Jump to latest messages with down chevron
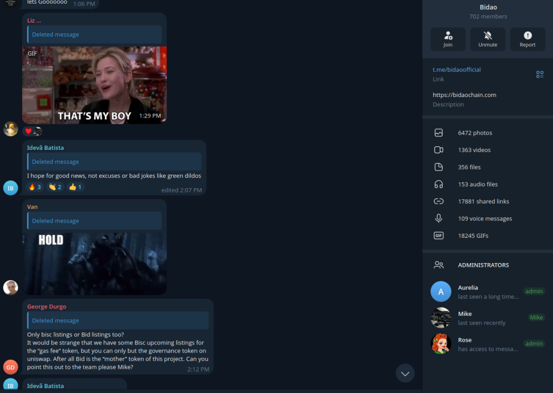This screenshot has width=553, height=393. pos(405,373)
